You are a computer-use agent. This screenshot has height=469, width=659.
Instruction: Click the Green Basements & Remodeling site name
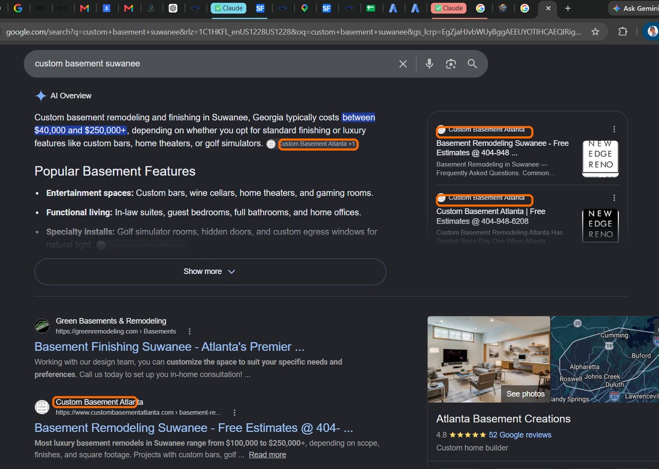(111, 321)
